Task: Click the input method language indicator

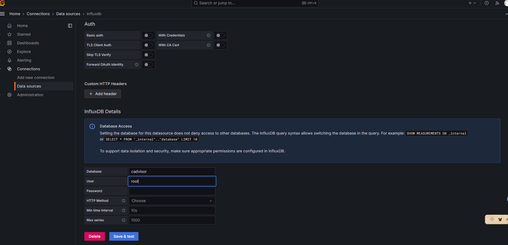Action: (x=492, y=219)
